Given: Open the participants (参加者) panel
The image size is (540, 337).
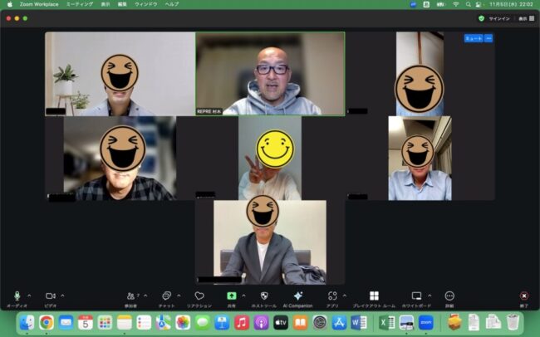Looking at the screenshot, I should (130, 296).
